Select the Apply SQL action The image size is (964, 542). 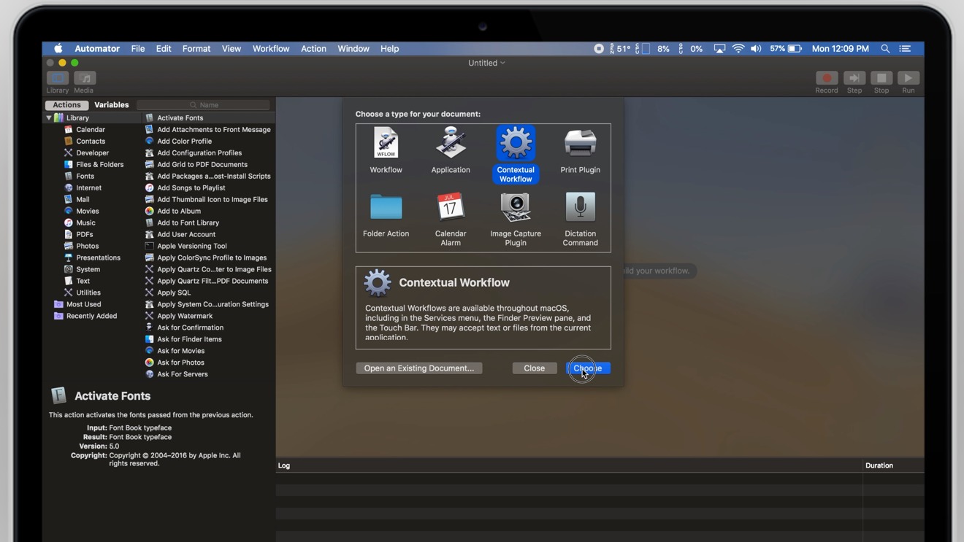click(x=174, y=293)
